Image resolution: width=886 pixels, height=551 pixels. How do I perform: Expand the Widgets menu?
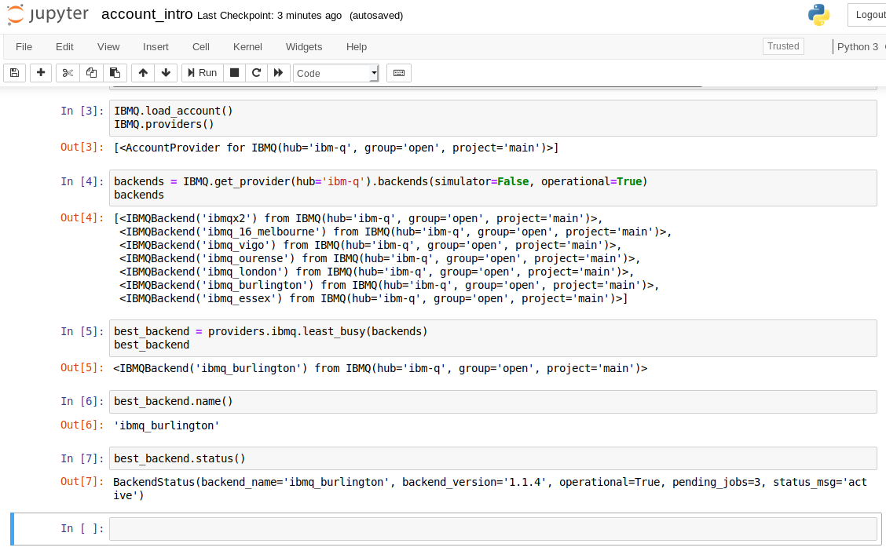pyautogui.click(x=304, y=47)
